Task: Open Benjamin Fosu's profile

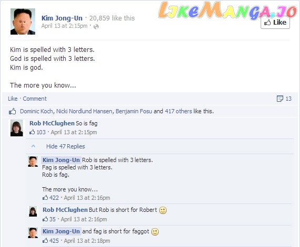Action: point(134,111)
